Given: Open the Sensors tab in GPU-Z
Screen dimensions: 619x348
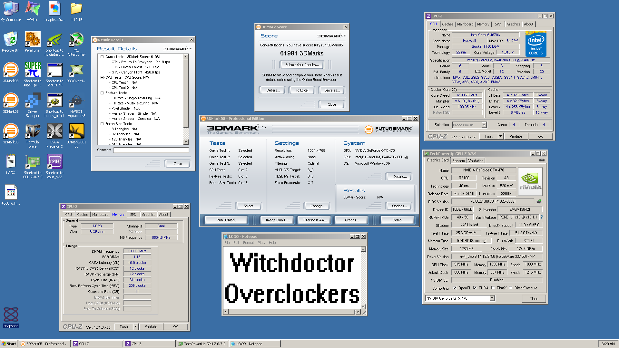Looking at the screenshot, I should (x=458, y=160).
